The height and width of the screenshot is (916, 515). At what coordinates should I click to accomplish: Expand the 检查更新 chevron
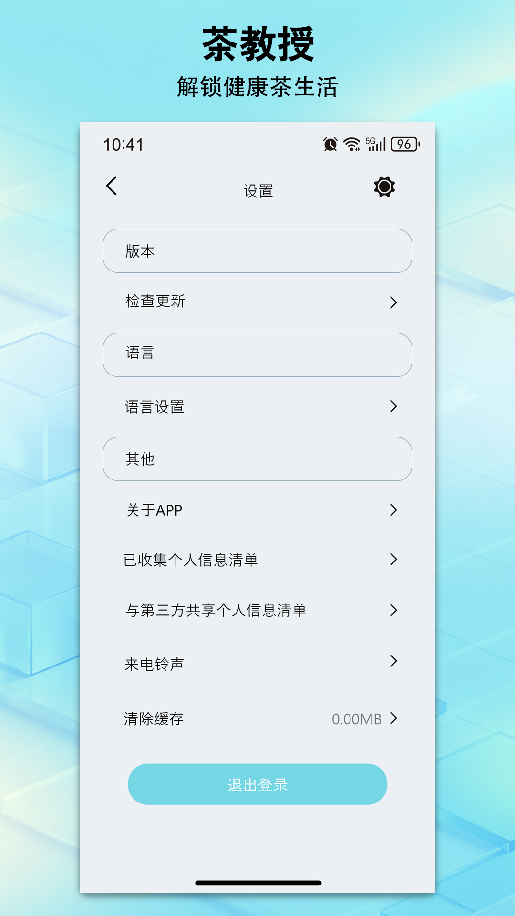point(393,301)
